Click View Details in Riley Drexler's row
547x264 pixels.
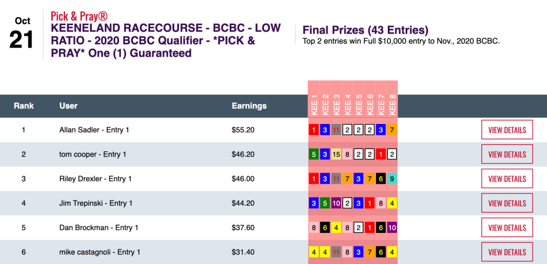tap(507, 179)
